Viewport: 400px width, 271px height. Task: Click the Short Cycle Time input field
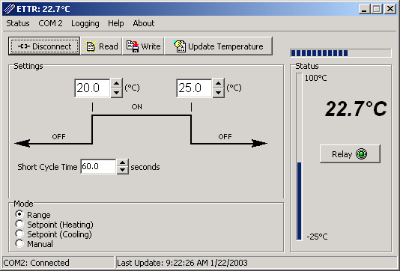(x=98, y=166)
